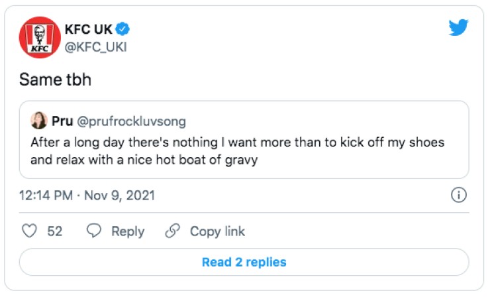Open Pru's display name in quoted tweet
This screenshot has width=490, height=297.
(62, 121)
